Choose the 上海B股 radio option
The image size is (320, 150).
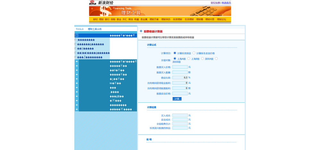[x=189, y=59]
